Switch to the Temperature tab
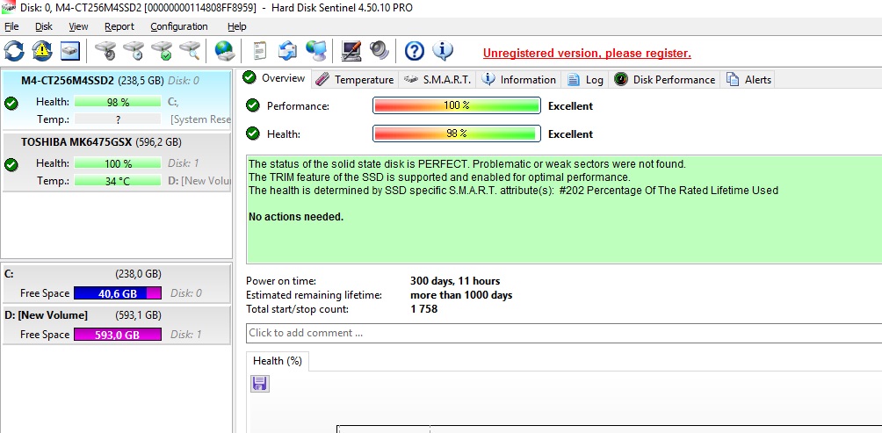The height and width of the screenshot is (433, 882). (354, 80)
